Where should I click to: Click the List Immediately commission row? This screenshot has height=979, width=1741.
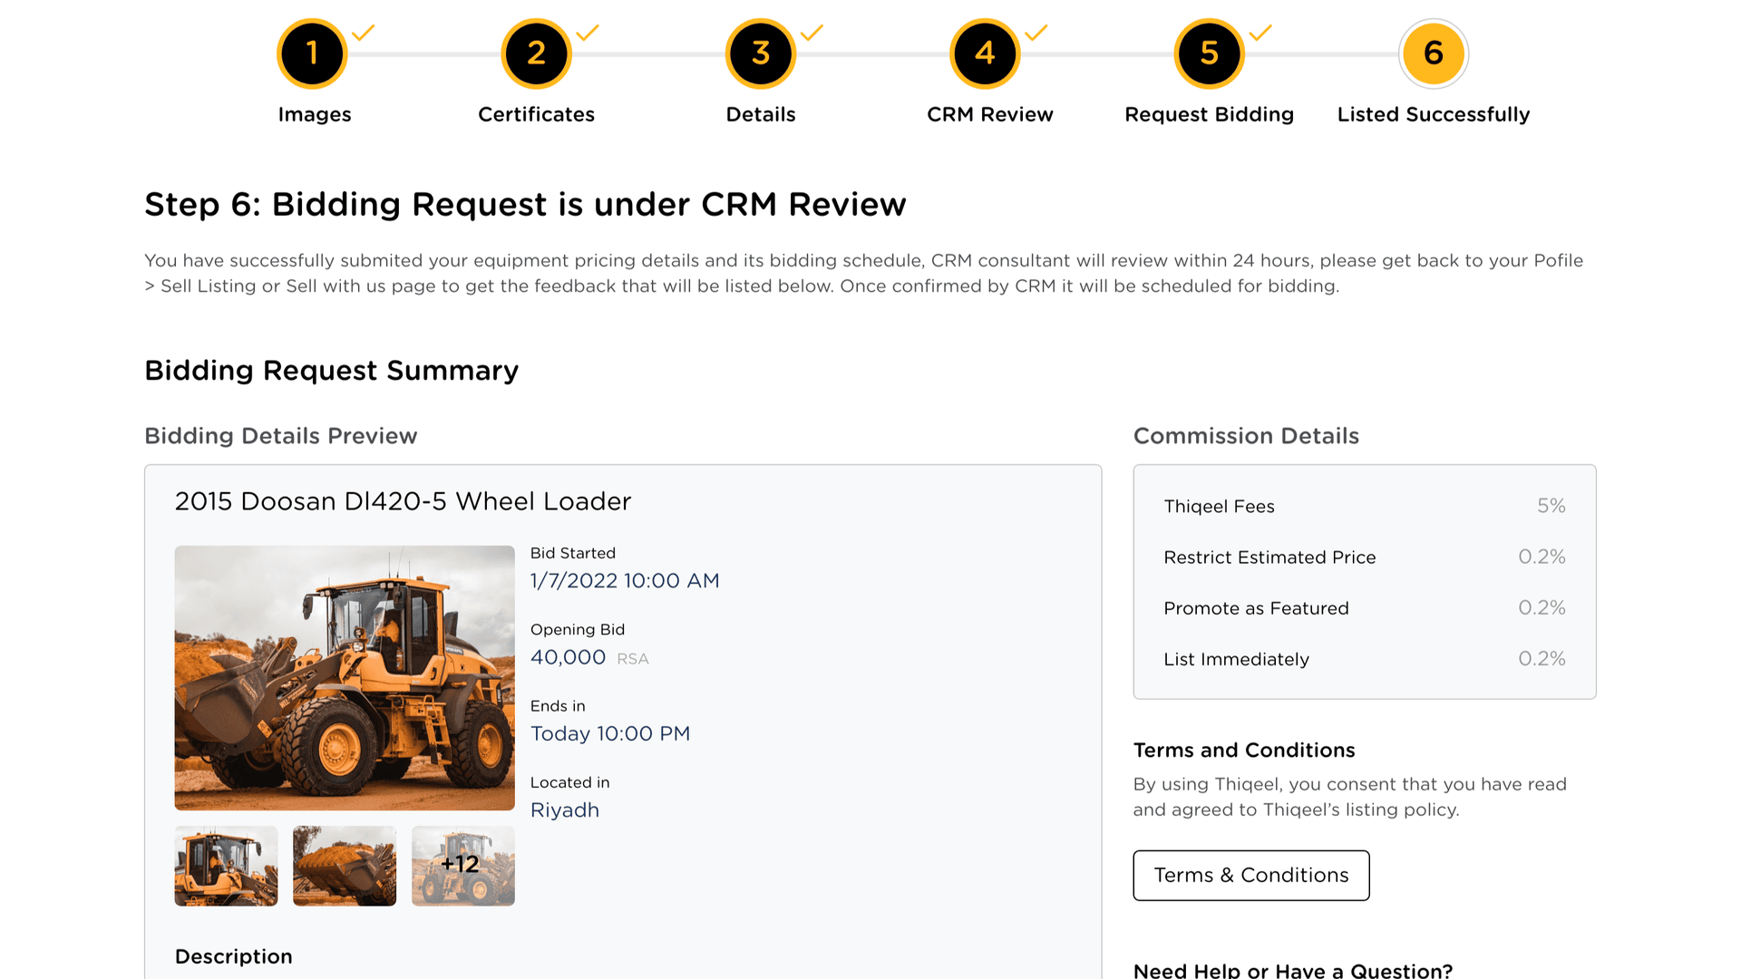point(1364,659)
